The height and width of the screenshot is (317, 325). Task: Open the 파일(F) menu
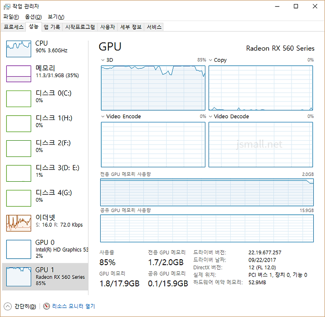tap(11, 17)
